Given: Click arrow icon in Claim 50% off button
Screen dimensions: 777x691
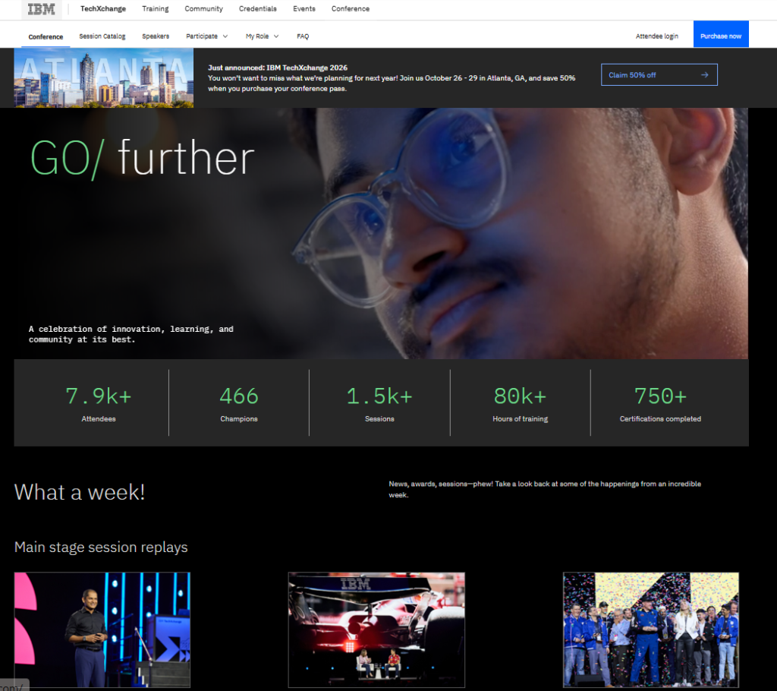Looking at the screenshot, I should (x=705, y=75).
